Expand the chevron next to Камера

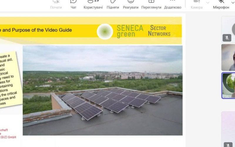pyautogui.click(x=208, y=3)
